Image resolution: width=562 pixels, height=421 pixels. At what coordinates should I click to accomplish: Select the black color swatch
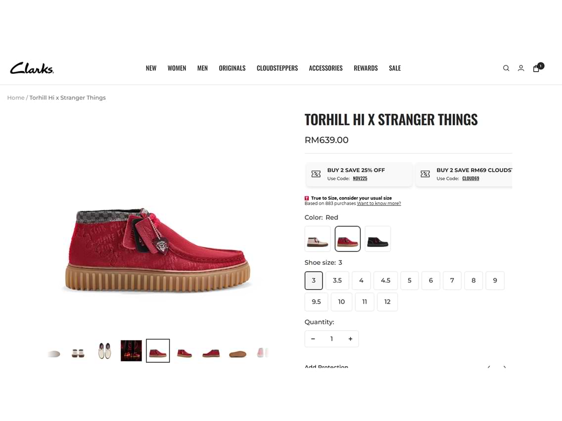[x=378, y=239]
